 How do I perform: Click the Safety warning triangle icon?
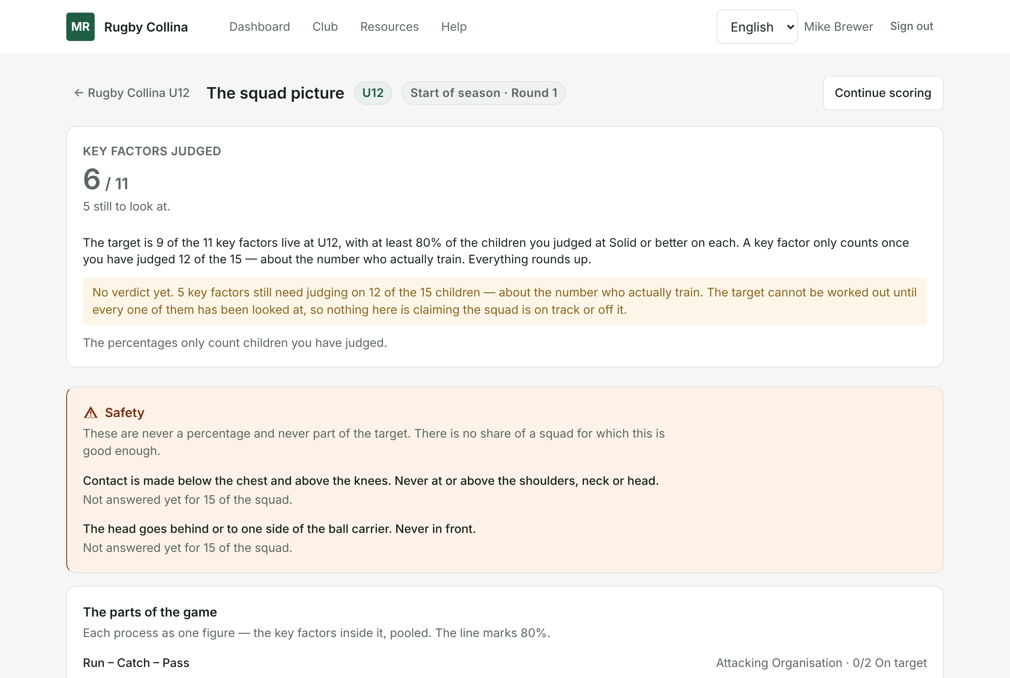(x=90, y=412)
